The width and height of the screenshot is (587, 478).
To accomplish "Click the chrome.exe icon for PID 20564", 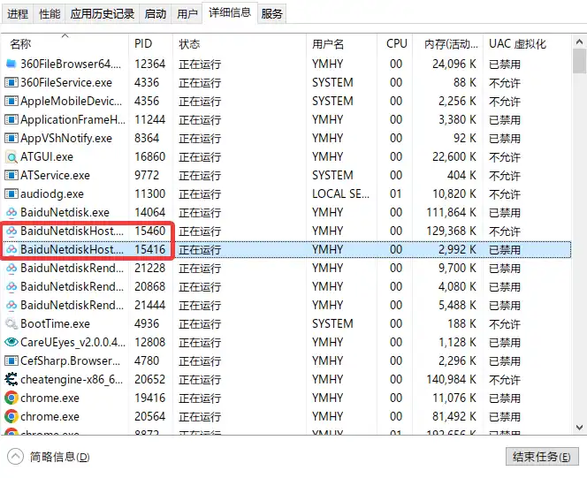I will [11, 416].
